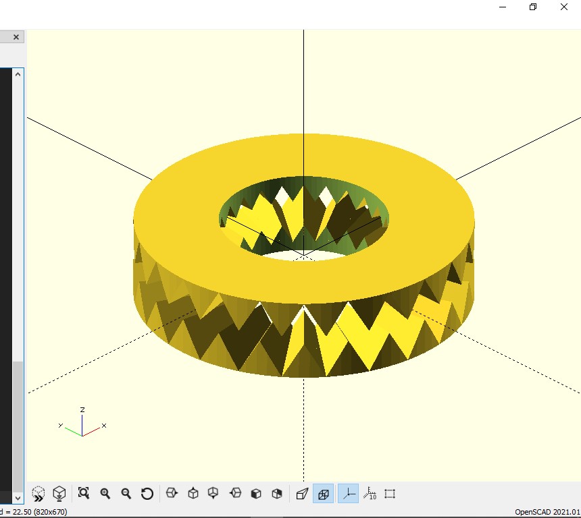Toggle the scale markers on the axes
581x518 pixels.
pyautogui.click(x=370, y=494)
